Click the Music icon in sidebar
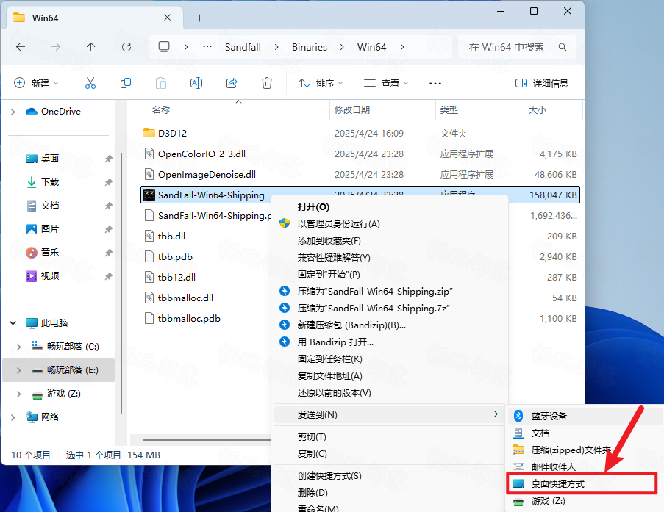Viewport: 664px width, 512px height. coord(32,253)
